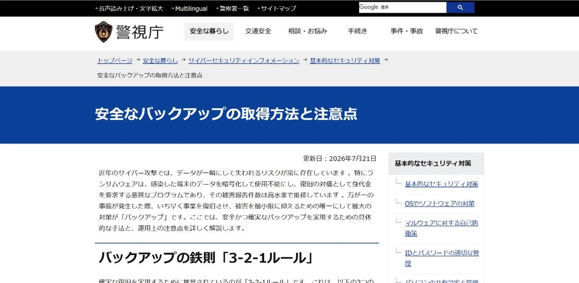Click the blue search magnifier button
The image size is (579, 283).
pyautogui.click(x=460, y=8)
